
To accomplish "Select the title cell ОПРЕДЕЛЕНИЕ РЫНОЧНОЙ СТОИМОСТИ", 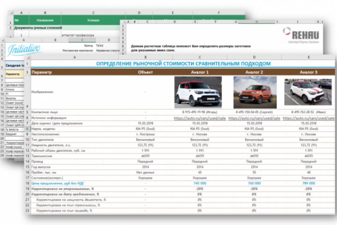I will click(183, 64).
